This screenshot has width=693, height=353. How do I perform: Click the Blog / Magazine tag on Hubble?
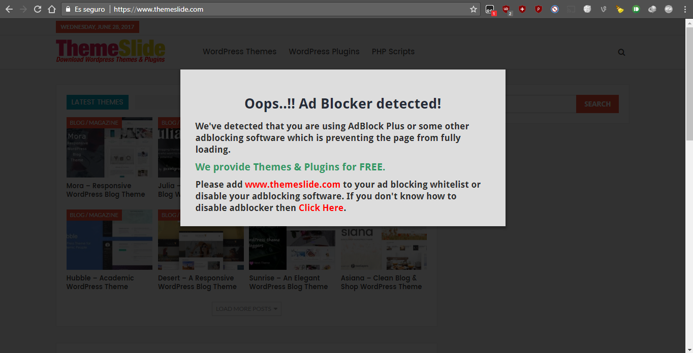(94, 215)
